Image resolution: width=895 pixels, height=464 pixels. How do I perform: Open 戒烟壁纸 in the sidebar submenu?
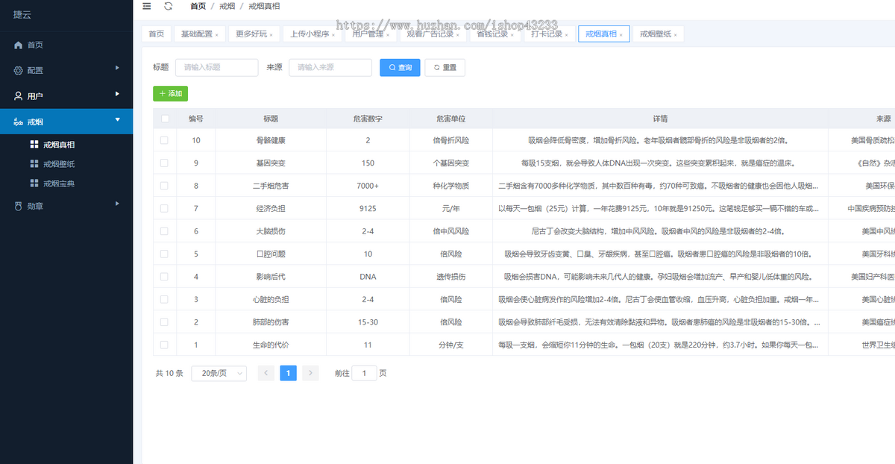click(59, 164)
